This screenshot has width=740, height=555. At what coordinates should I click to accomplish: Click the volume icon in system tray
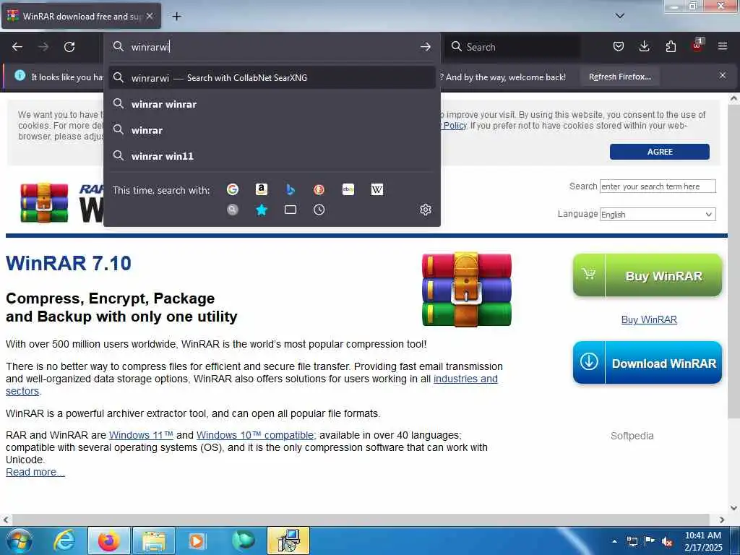(x=666, y=541)
